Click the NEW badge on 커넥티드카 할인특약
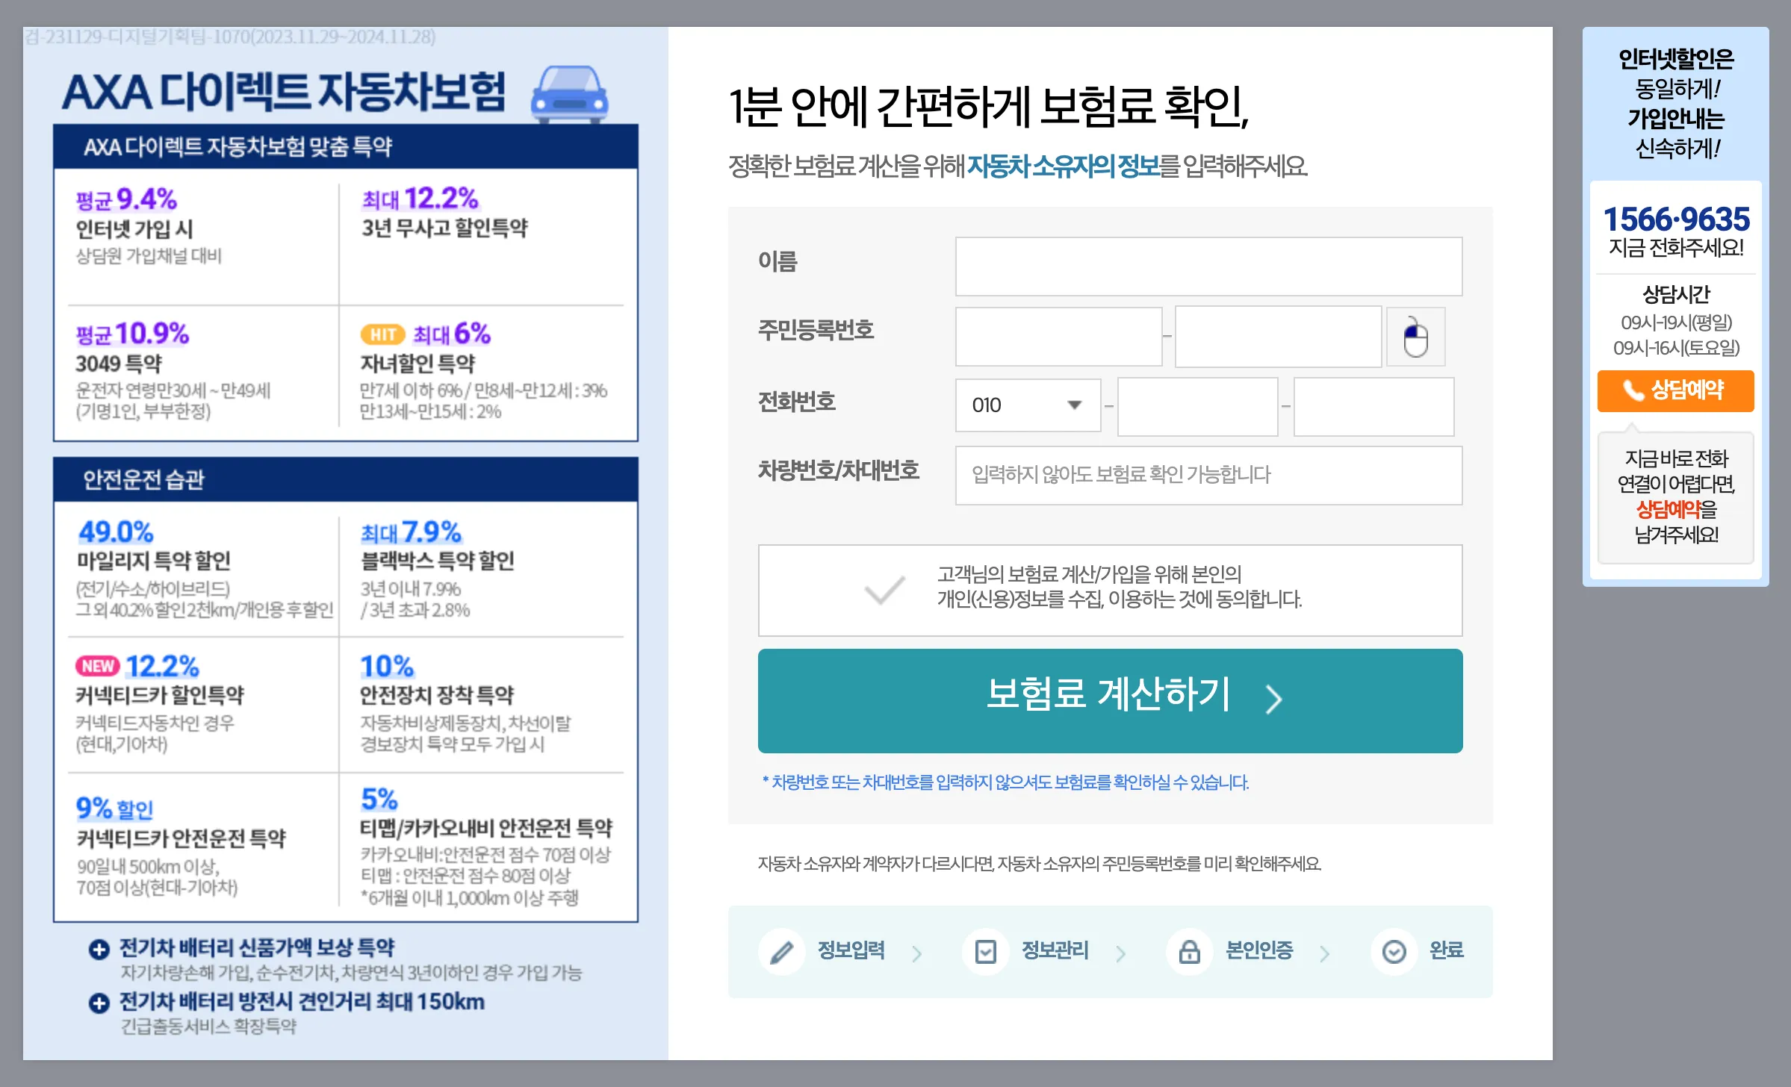 (x=99, y=664)
